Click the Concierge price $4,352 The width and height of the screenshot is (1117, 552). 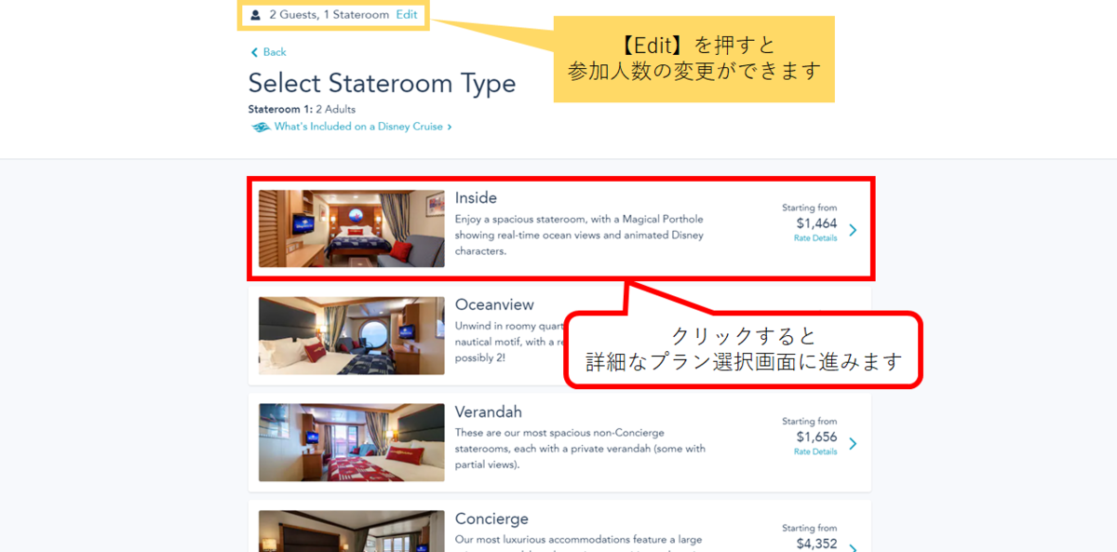816,544
